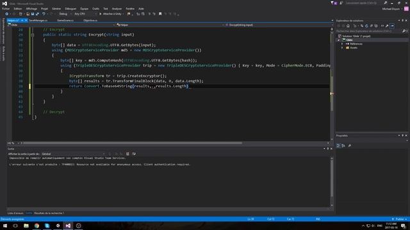Click the Refresh icon in Explorateur de solutions

pyautogui.click(x=366, y=26)
